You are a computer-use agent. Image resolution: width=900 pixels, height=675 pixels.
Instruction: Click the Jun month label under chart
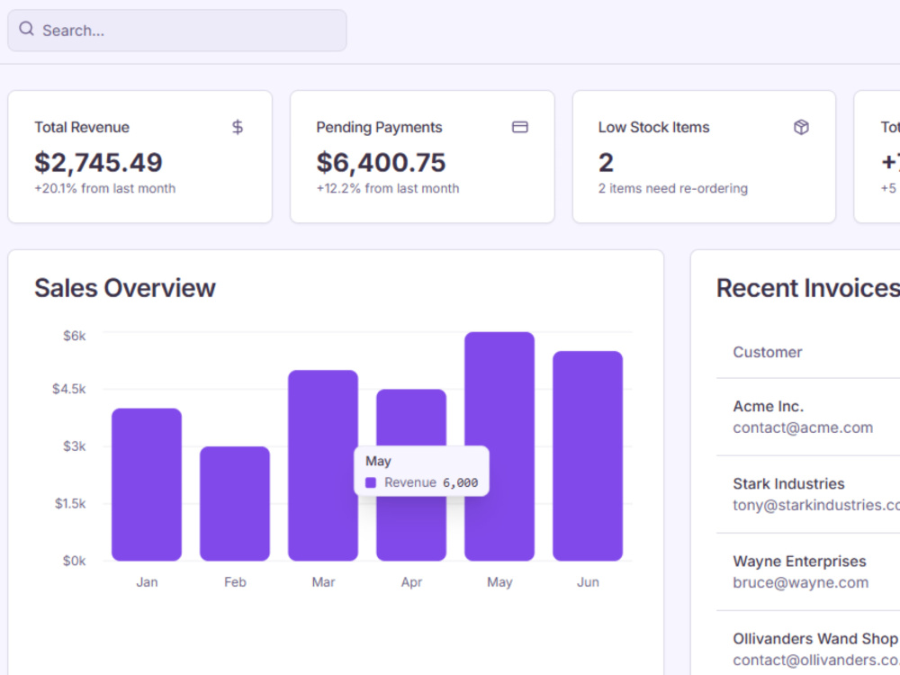pyautogui.click(x=588, y=582)
